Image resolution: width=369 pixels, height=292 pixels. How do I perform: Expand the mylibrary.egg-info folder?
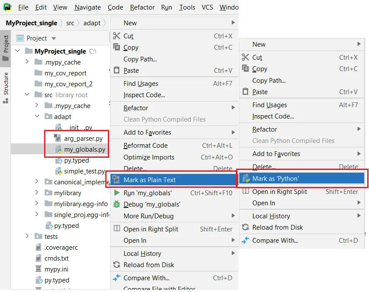tap(37, 203)
